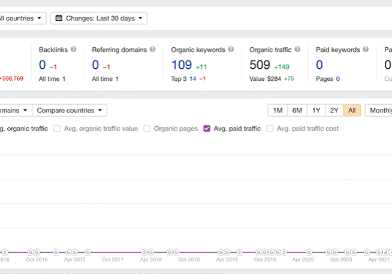The width and height of the screenshot is (392, 274).
Task: Open the 109 organic keywords link
Action: tap(181, 65)
